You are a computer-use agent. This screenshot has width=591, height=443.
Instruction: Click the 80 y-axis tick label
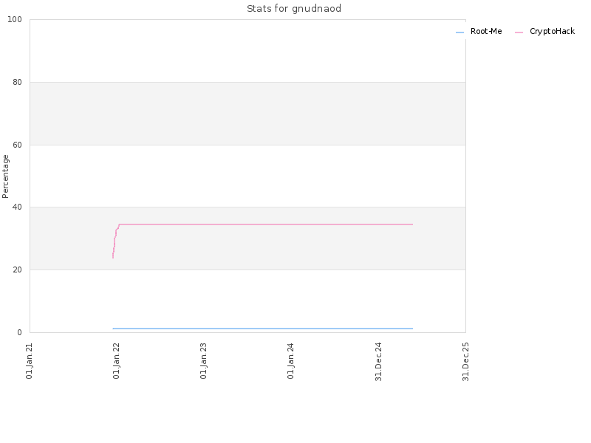(17, 82)
